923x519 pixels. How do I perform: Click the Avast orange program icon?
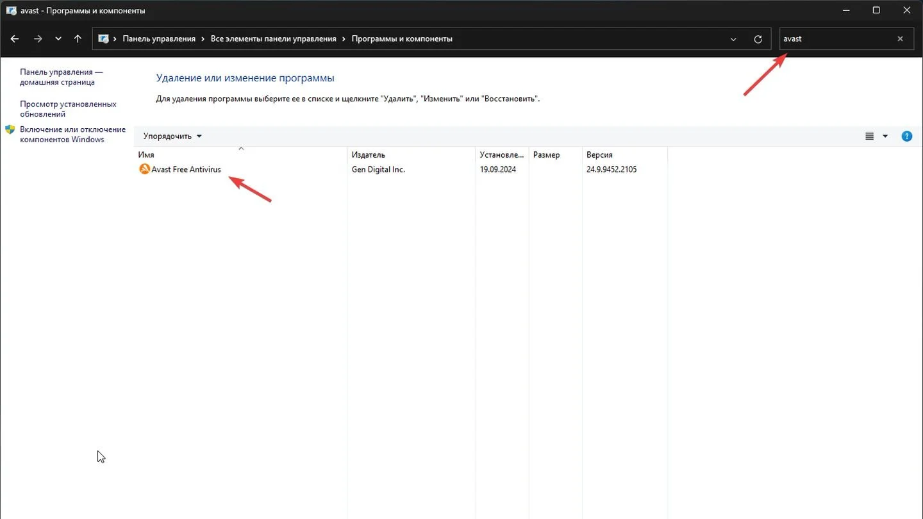[x=144, y=169]
